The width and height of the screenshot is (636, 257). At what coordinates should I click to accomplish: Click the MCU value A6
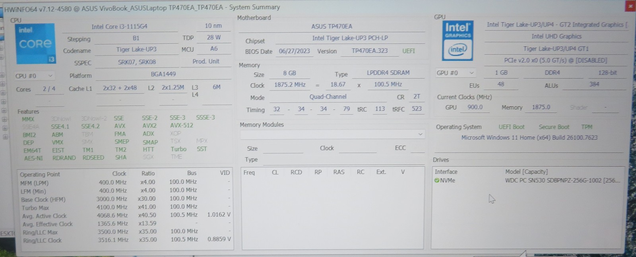click(214, 49)
